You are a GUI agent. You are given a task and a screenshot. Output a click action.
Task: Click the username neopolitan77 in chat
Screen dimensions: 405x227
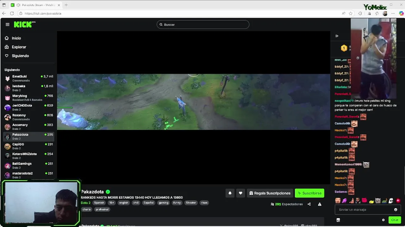coord(344,101)
